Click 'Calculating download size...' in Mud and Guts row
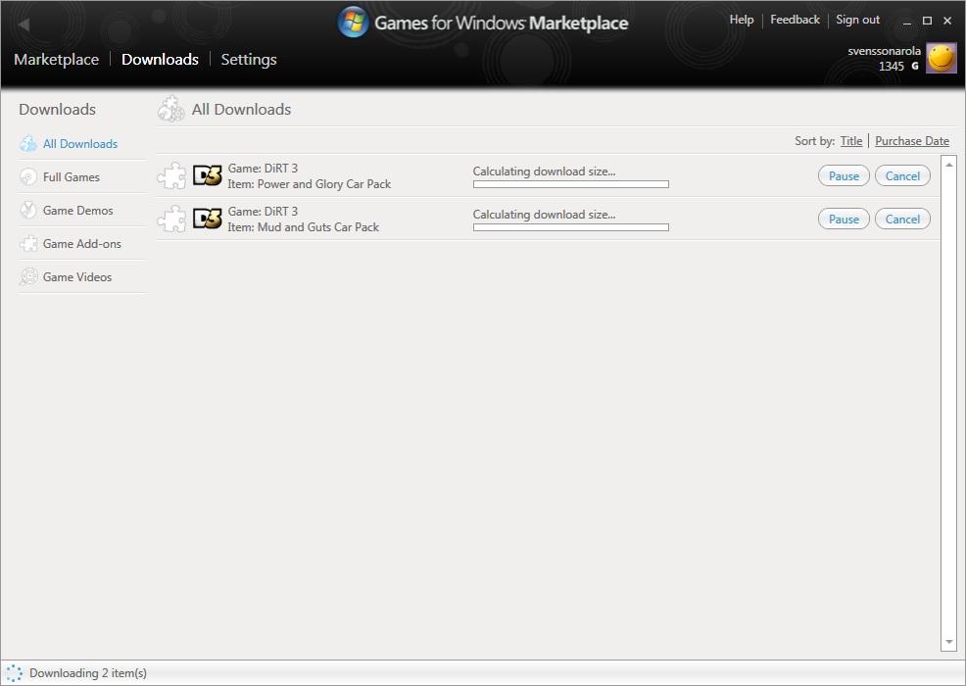This screenshot has width=966, height=686. (x=544, y=215)
